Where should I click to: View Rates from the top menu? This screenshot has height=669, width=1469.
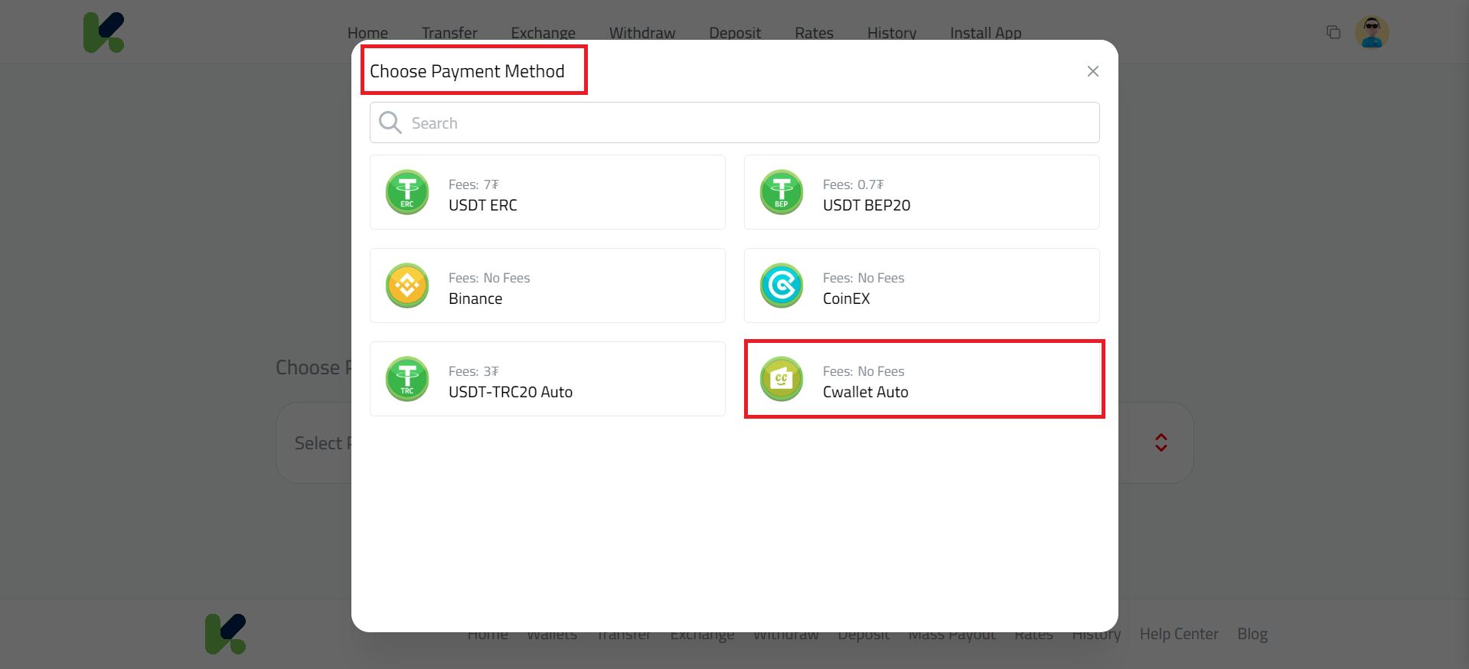[x=814, y=33]
